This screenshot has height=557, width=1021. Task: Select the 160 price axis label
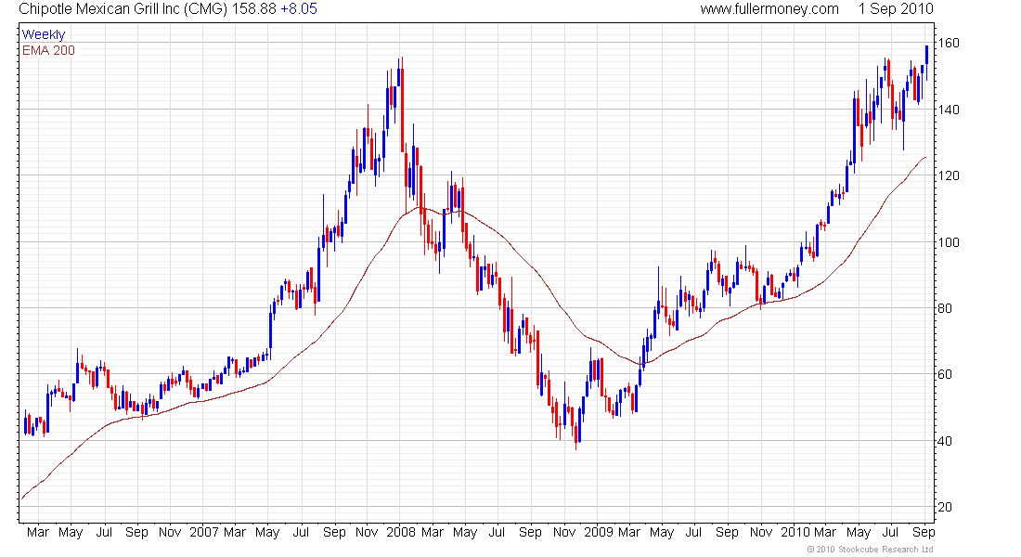(948, 43)
